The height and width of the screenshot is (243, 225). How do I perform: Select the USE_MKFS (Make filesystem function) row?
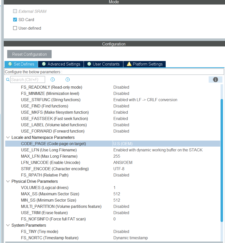click(x=113, y=112)
